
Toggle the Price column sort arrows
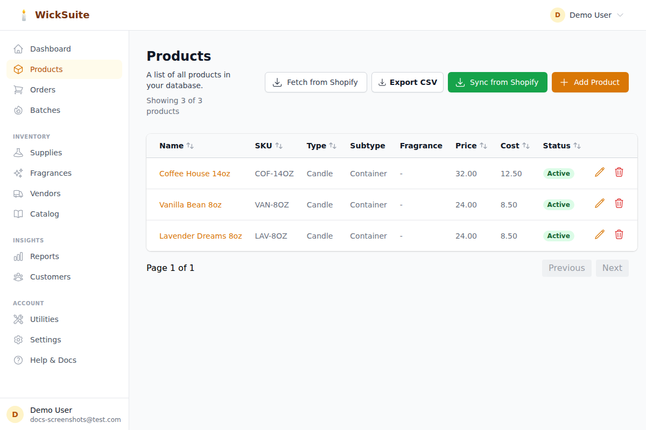point(484,145)
